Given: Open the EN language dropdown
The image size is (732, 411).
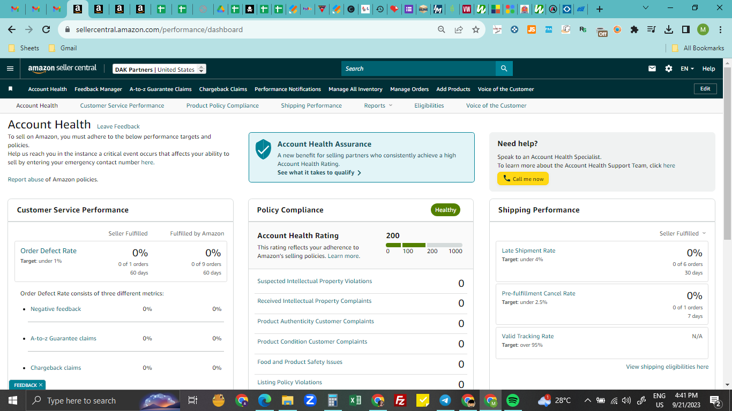Looking at the screenshot, I should coord(687,68).
